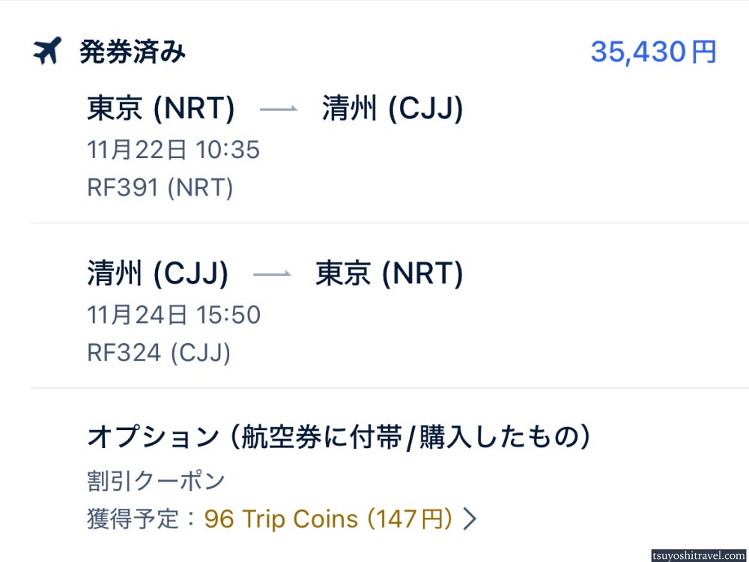Open flight number RF324 (CJJ)
The image size is (749, 562).
pos(159,352)
